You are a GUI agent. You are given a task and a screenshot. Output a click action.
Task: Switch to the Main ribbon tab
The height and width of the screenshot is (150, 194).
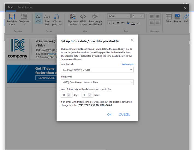pos(11,7)
